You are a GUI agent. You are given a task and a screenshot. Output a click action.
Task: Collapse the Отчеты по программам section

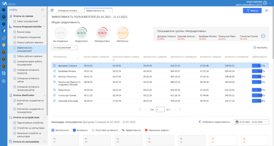44,142
